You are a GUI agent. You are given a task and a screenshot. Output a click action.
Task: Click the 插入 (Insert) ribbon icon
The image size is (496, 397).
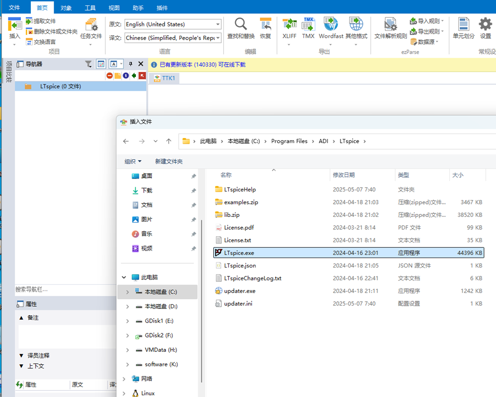click(14, 28)
